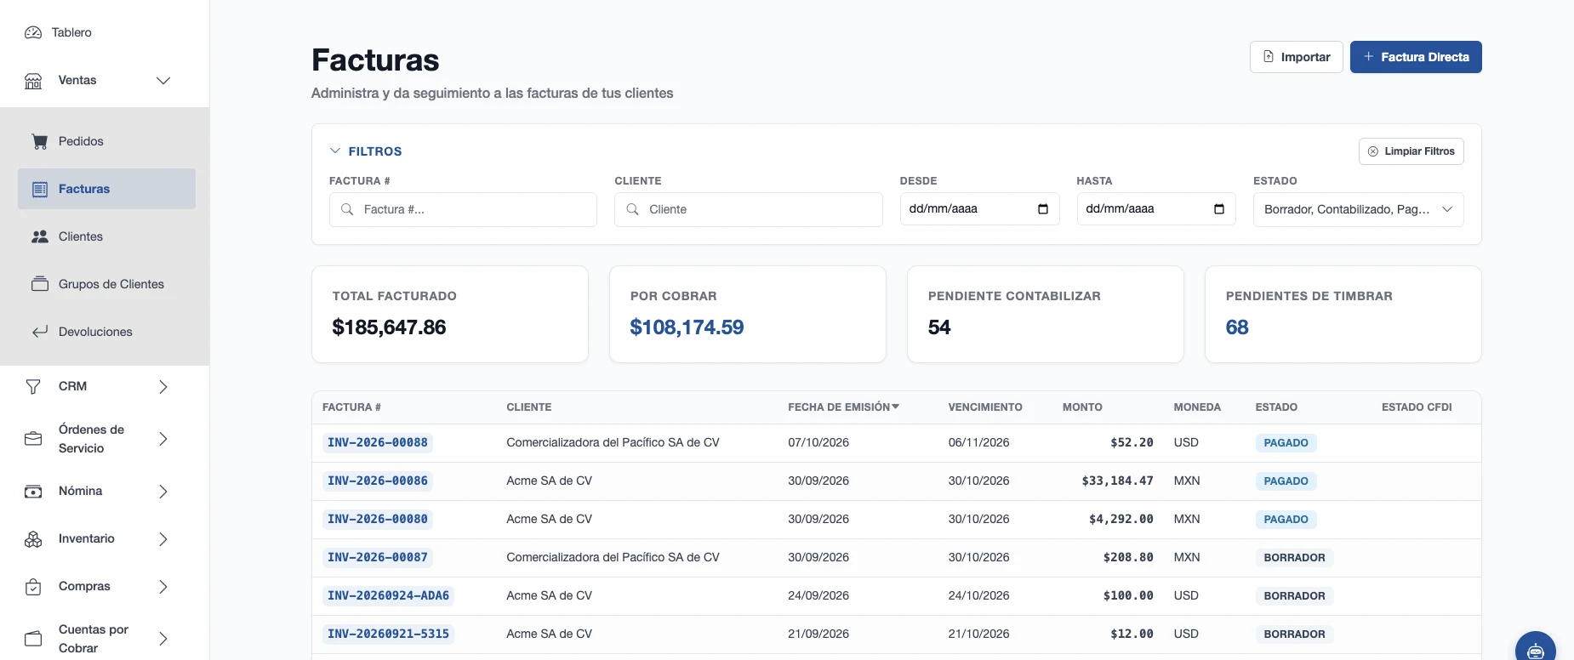Sort by Fecha de Emisión column header
Viewport: 1574px width, 660px height.
(844, 407)
